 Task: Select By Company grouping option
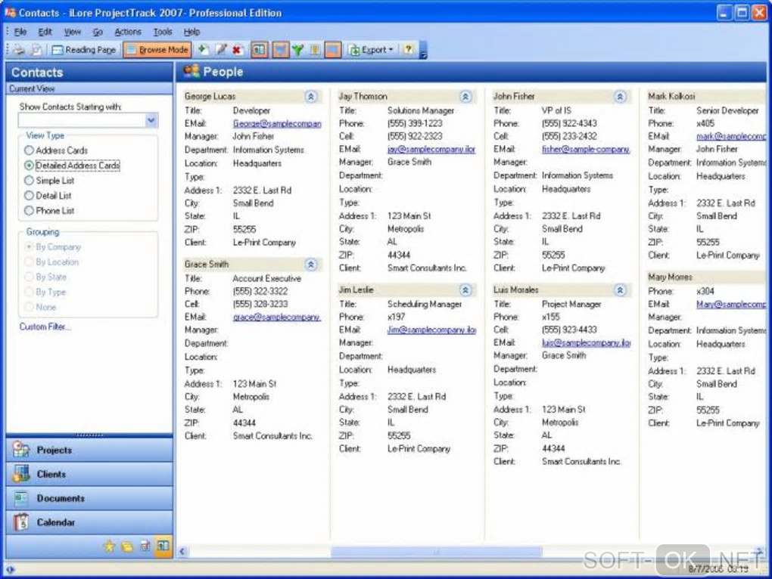tap(53, 246)
